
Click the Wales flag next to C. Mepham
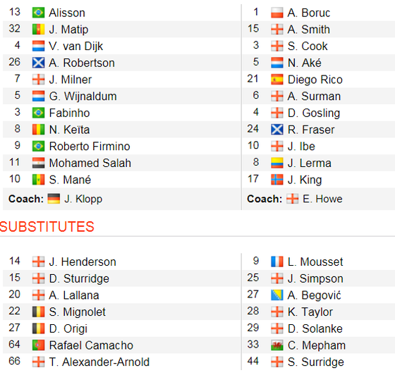coord(277,345)
